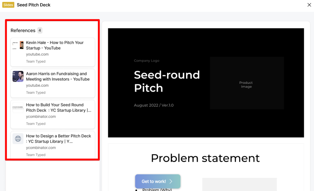Click the Kevin Hale video thumbnail
This screenshot has height=191, width=314.
(x=18, y=45)
